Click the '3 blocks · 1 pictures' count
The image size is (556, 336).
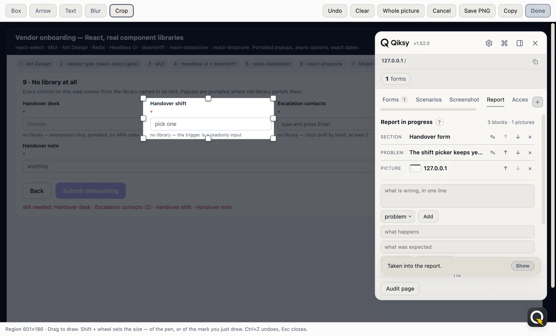point(510,122)
